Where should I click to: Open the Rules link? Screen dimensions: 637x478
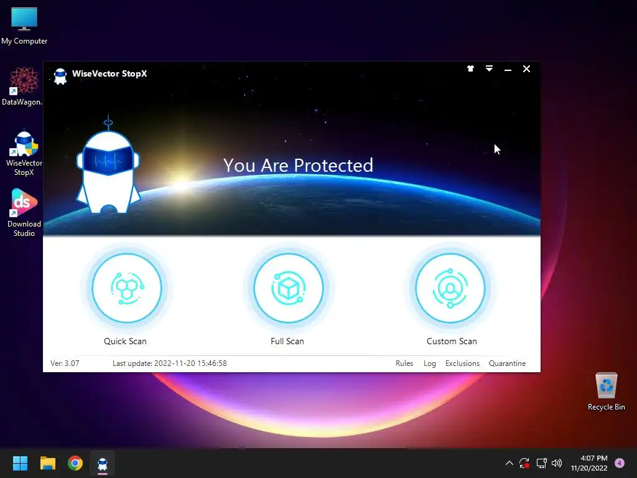(x=404, y=363)
